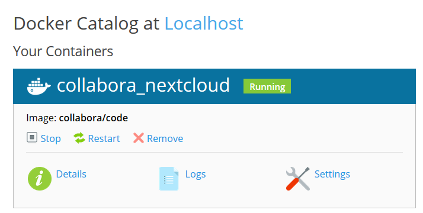Click the Docker whale icon
This screenshot has height=213, width=423.
pos(39,86)
